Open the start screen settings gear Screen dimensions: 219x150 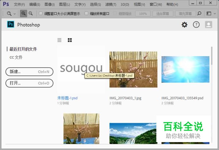click(185, 25)
